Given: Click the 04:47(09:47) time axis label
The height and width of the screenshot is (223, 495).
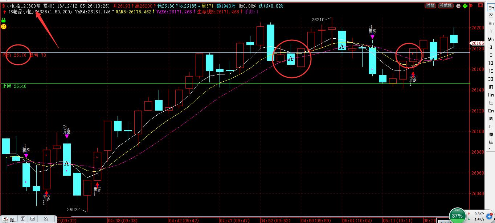Looking at the screenshot, I should pyautogui.click(x=235, y=220).
